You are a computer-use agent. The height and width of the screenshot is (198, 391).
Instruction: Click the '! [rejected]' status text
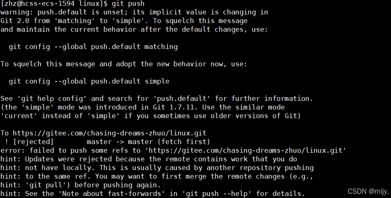(29, 142)
